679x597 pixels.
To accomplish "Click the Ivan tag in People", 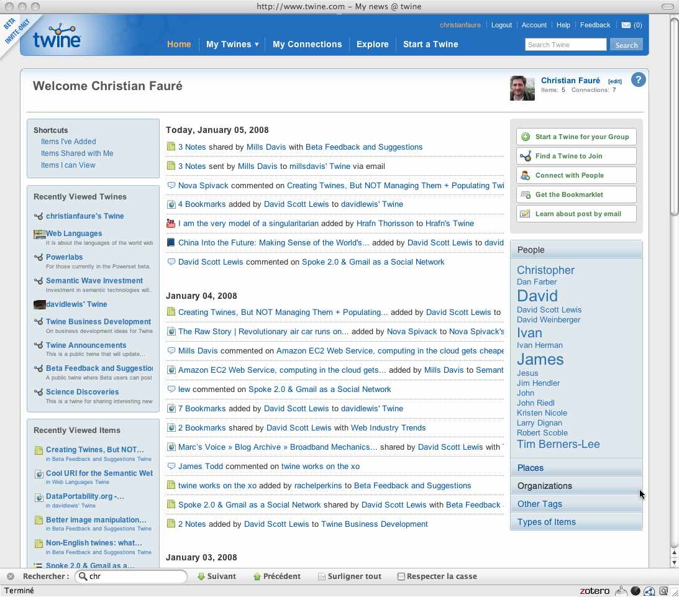I will click(x=529, y=332).
